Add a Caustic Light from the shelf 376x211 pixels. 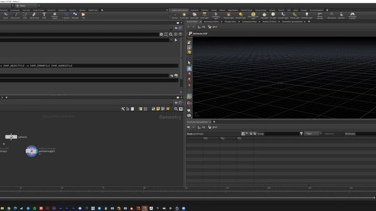[283, 16]
